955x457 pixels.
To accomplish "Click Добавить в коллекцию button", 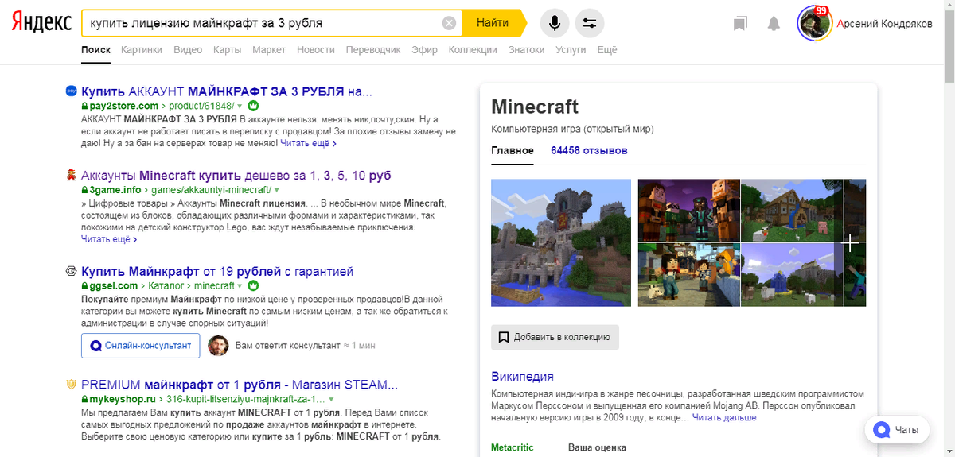I will (x=555, y=337).
